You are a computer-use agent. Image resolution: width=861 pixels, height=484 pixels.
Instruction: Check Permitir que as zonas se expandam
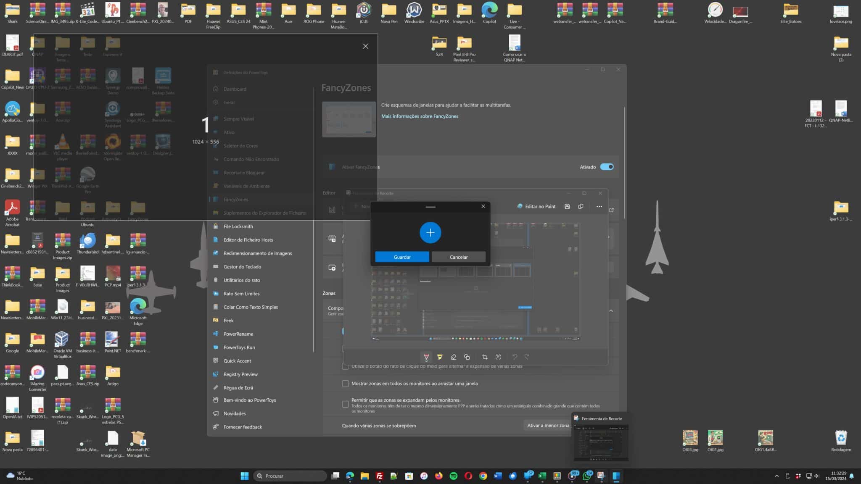click(345, 404)
